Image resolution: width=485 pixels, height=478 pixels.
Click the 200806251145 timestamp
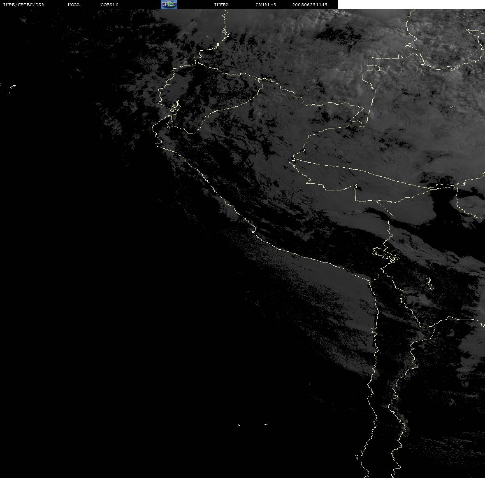coord(310,5)
